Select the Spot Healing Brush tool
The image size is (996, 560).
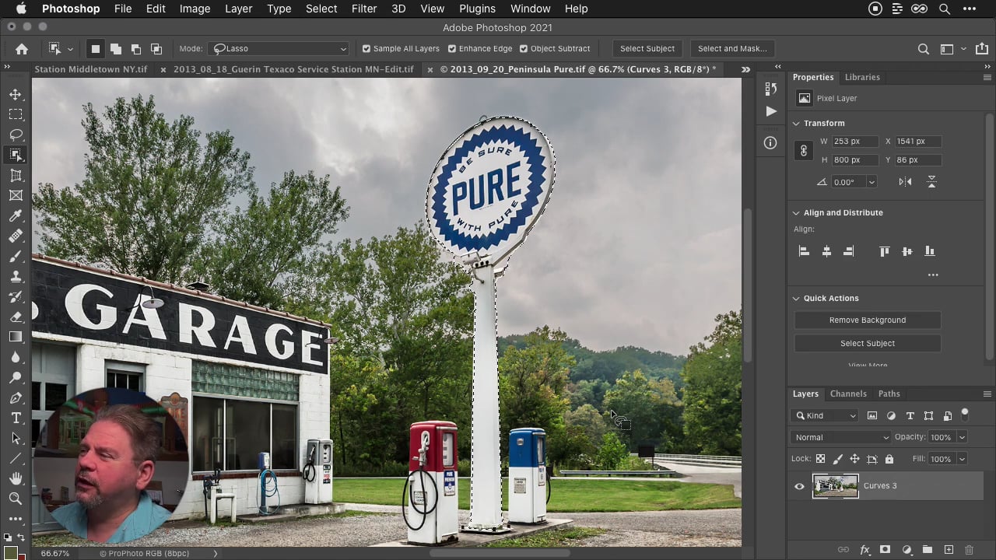(x=16, y=236)
